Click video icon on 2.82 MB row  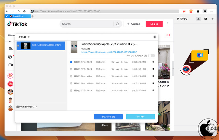coord(153,62)
